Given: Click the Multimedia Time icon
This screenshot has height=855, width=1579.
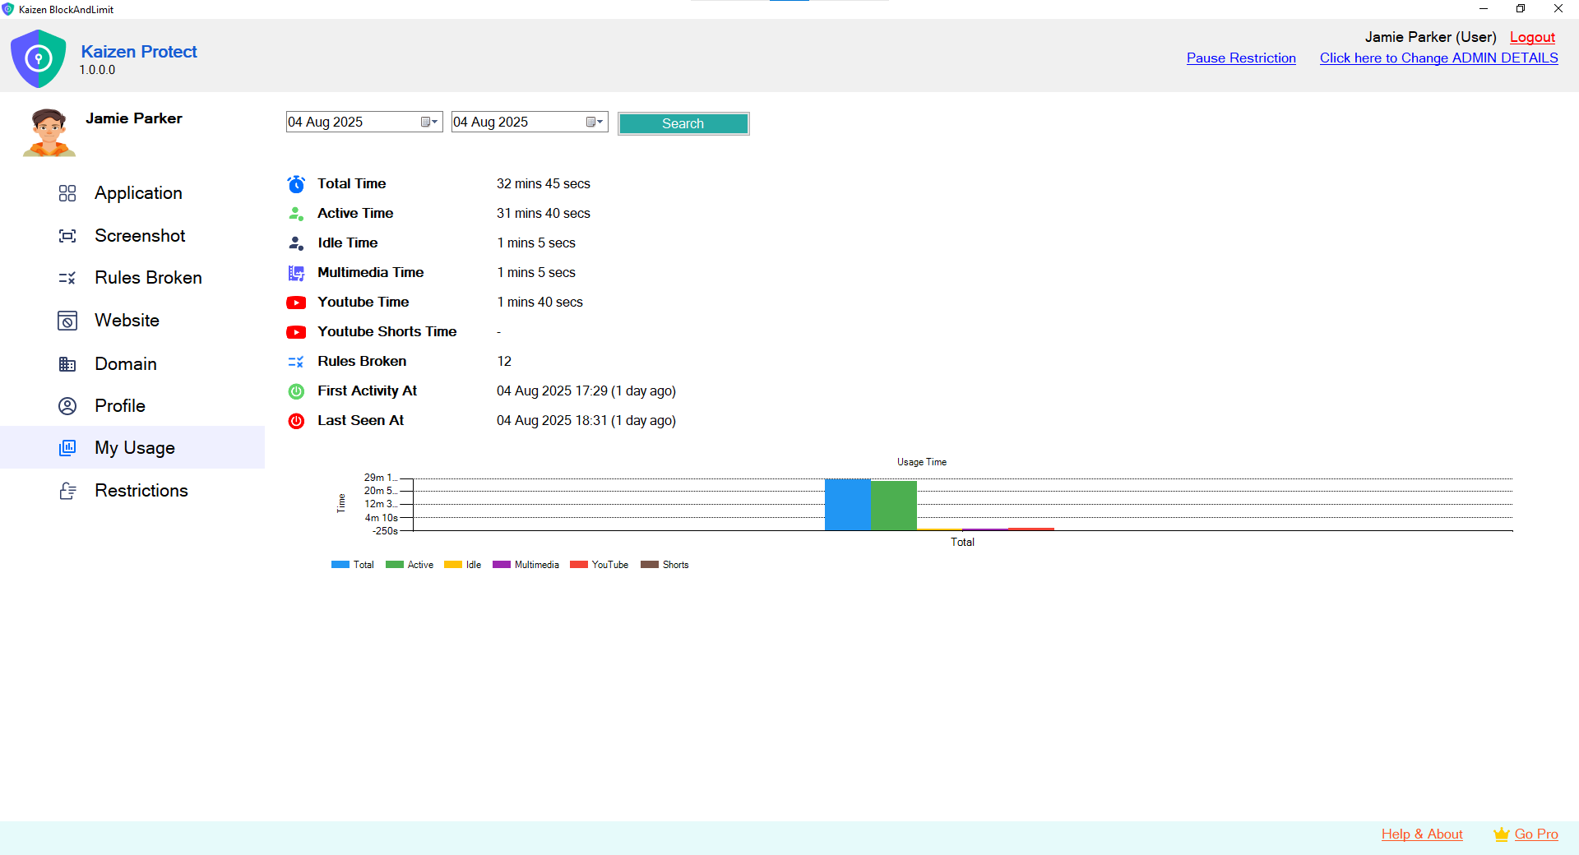Looking at the screenshot, I should pos(296,273).
